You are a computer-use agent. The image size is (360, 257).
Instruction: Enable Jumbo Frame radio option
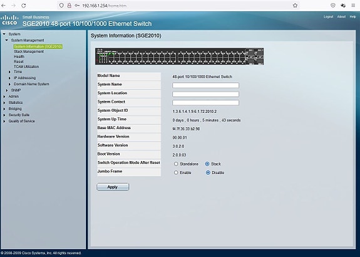coord(176,172)
